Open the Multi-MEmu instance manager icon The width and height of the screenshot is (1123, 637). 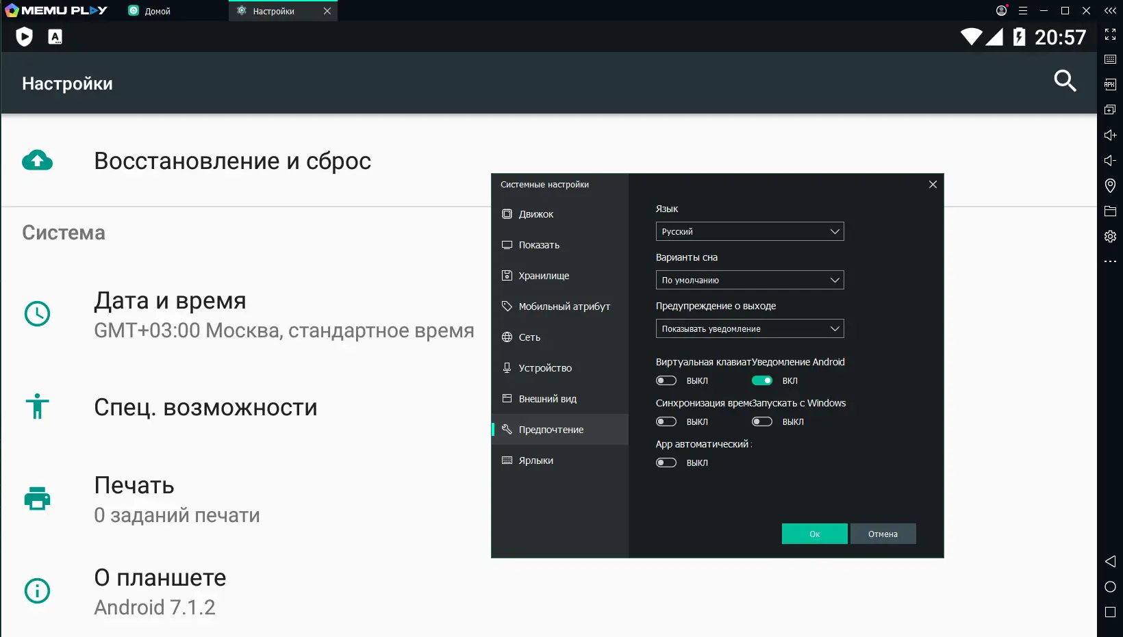coord(1110,109)
